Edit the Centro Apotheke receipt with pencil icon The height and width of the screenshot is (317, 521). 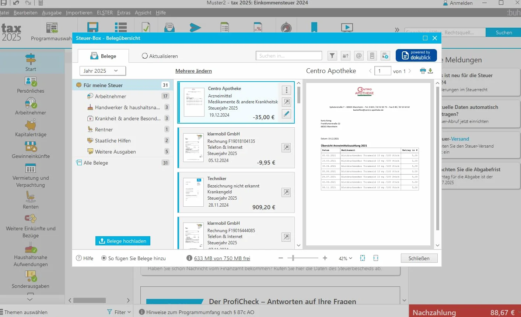286,114
